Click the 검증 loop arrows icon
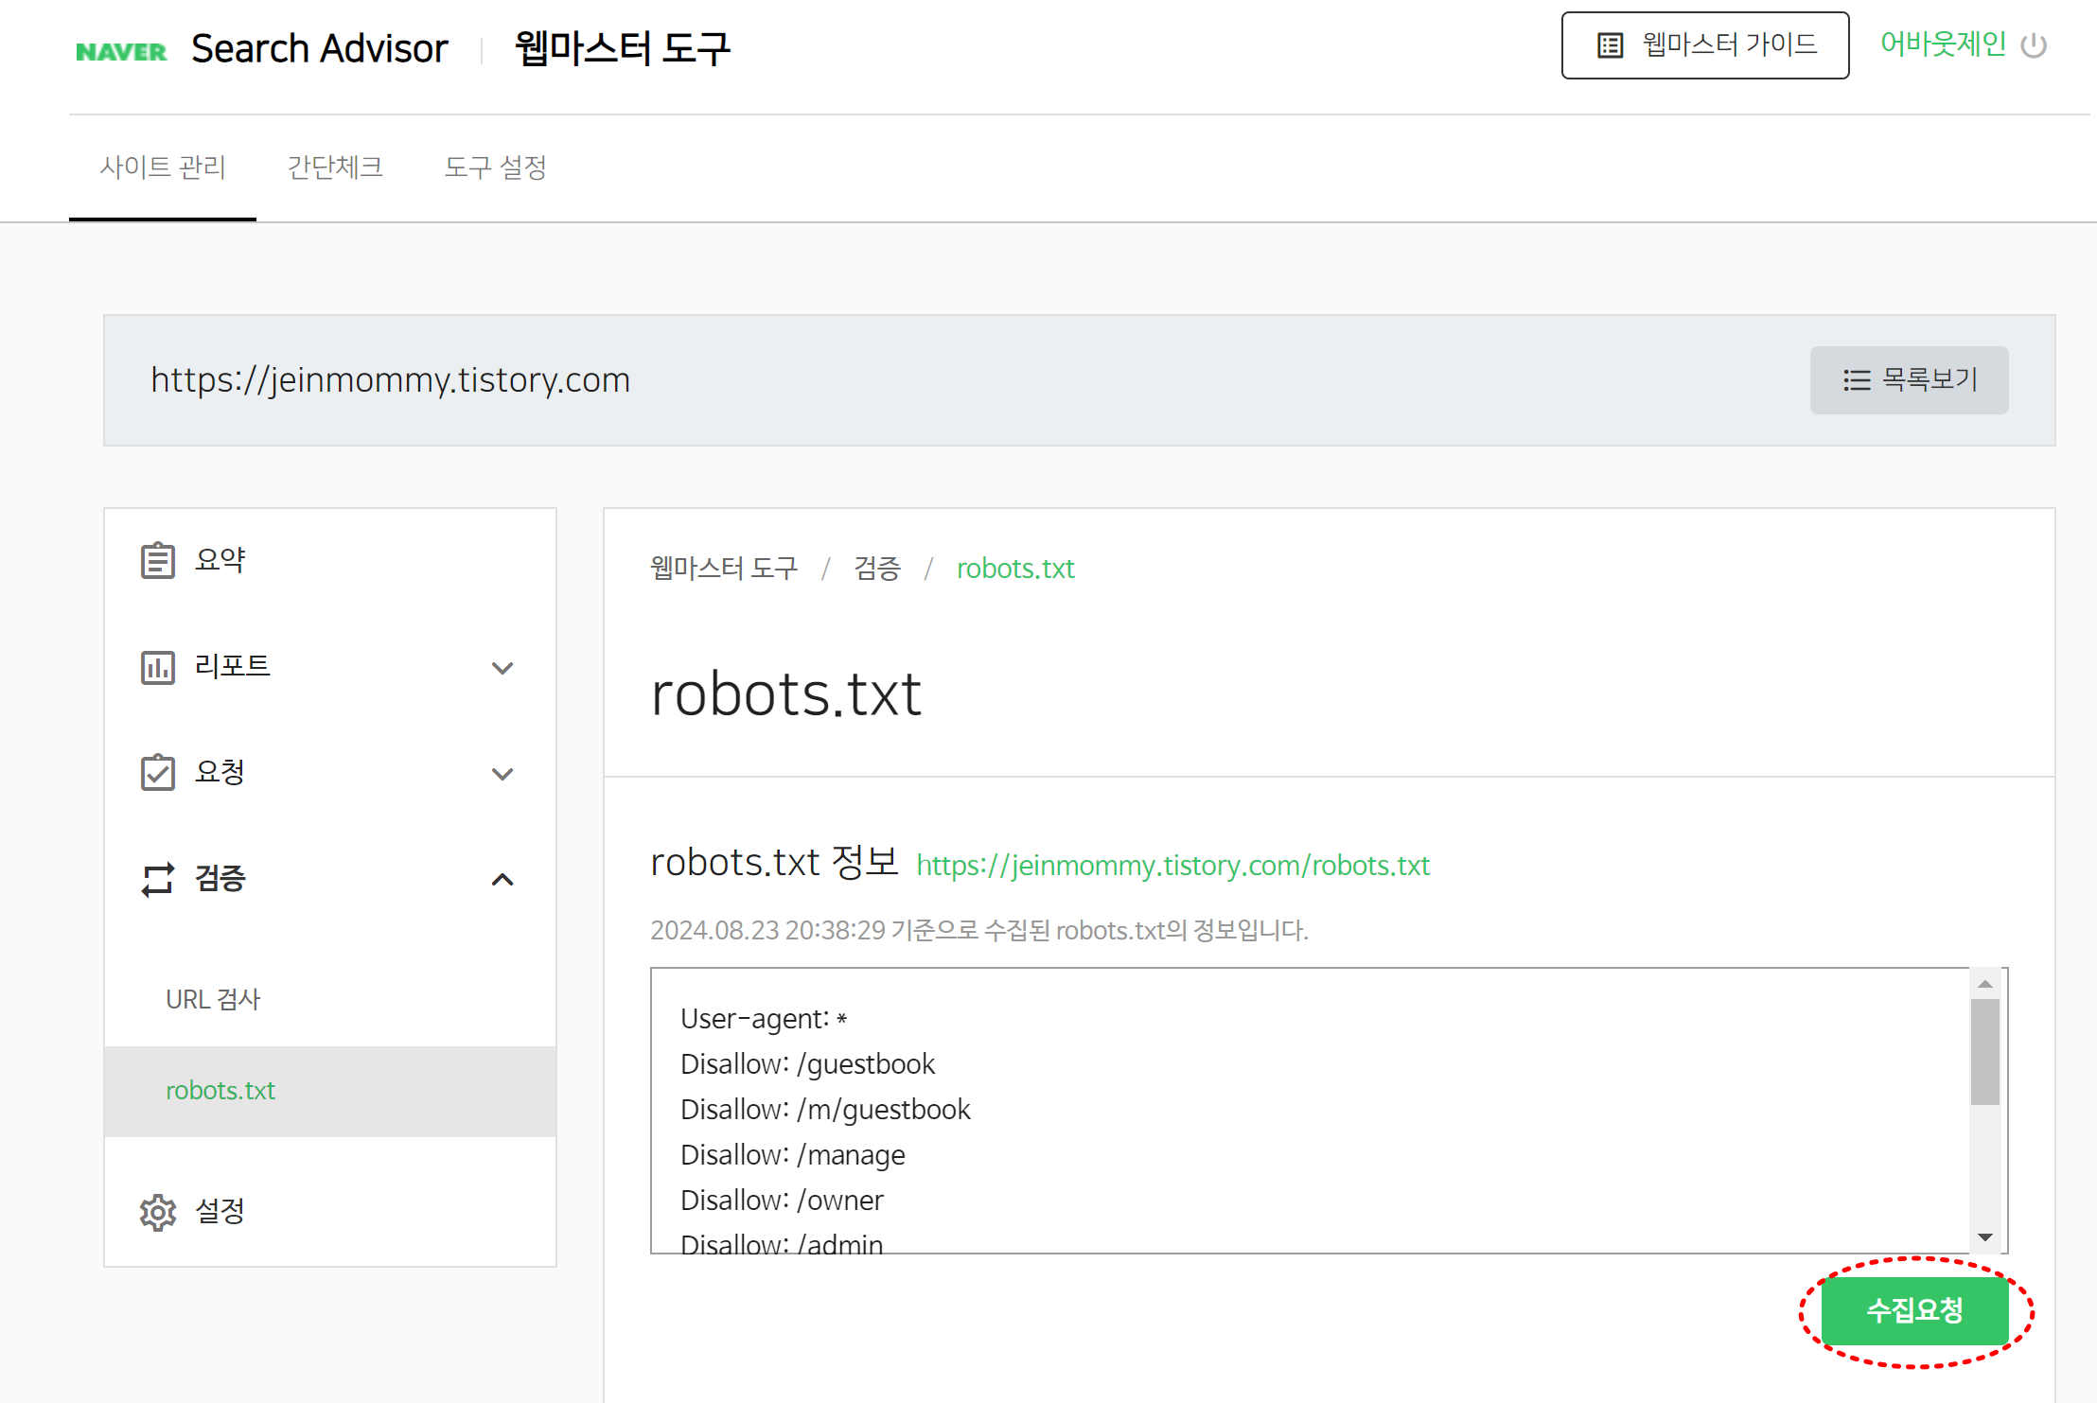The width and height of the screenshot is (2097, 1403). tap(157, 879)
